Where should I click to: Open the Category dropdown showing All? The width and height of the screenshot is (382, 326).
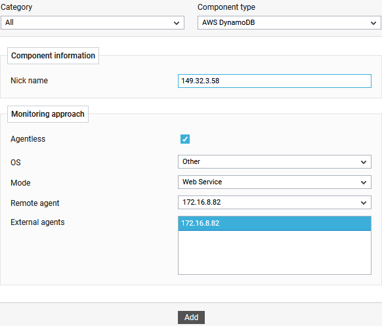click(x=93, y=23)
